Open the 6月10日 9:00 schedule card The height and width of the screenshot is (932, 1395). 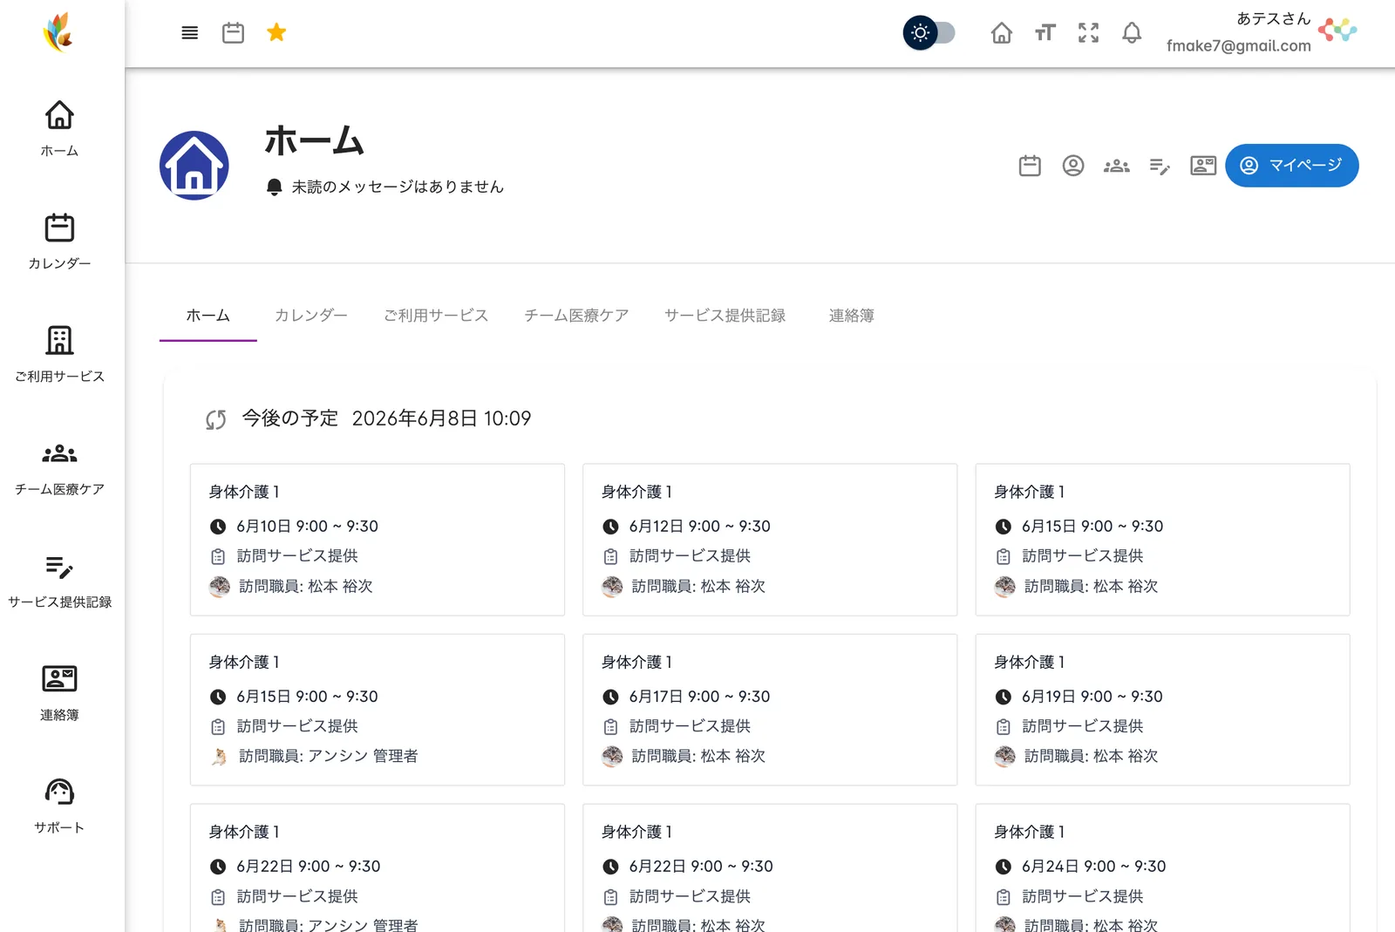pyautogui.click(x=378, y=540)
